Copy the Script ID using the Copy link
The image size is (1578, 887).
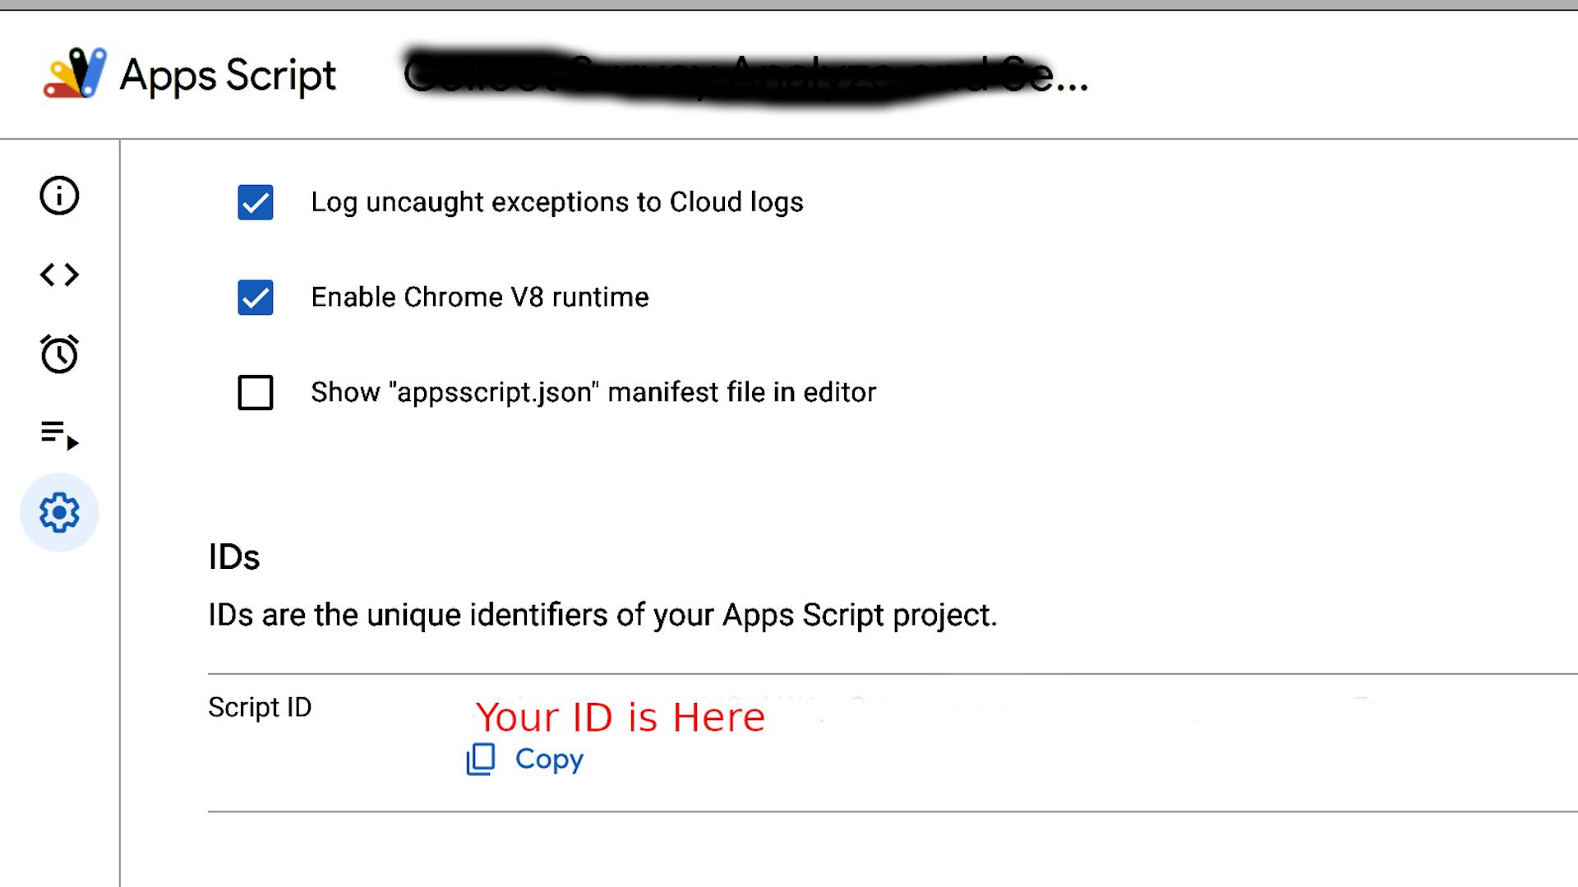(x=548, y=760)
